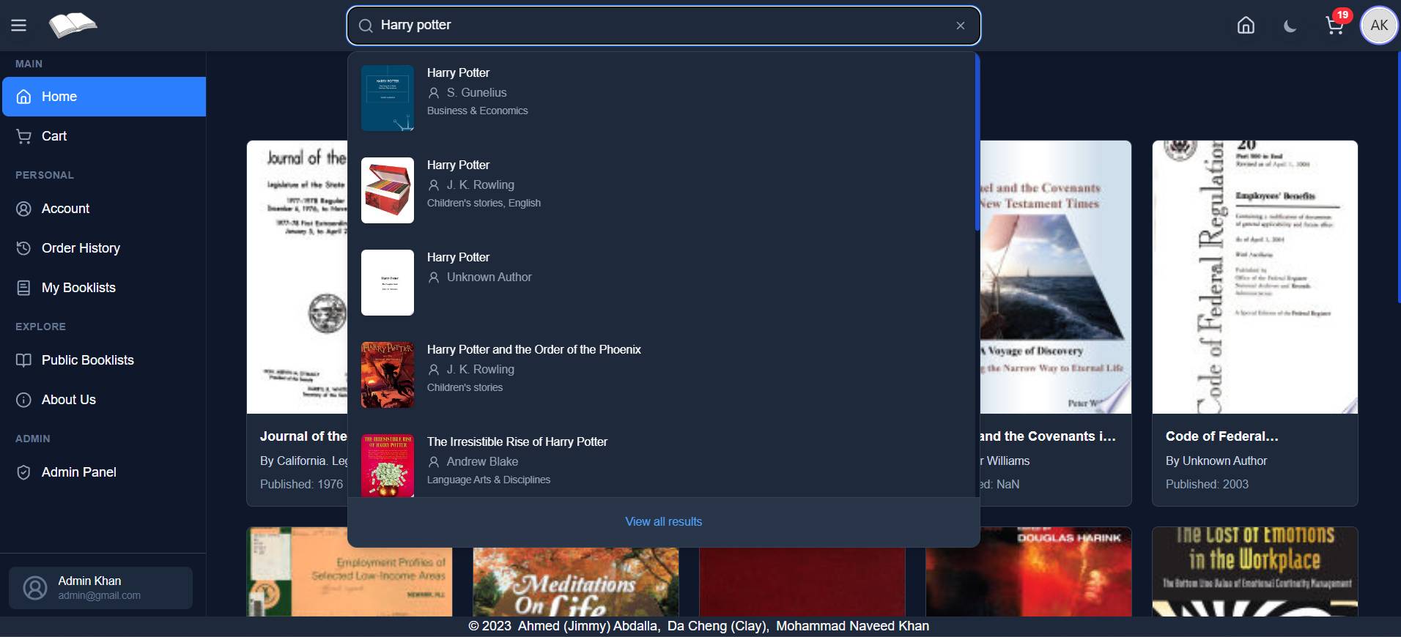Screen dimensions: 1401x637
Task: Open Douglas Harink book cover
Action: click(x=1028, y=572)
